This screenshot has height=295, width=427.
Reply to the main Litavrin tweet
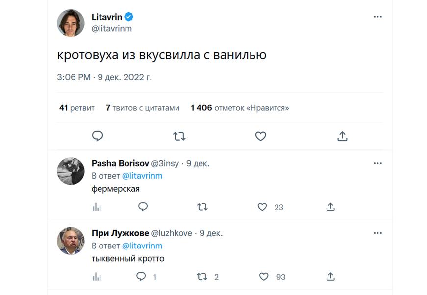tap(98, 136)
